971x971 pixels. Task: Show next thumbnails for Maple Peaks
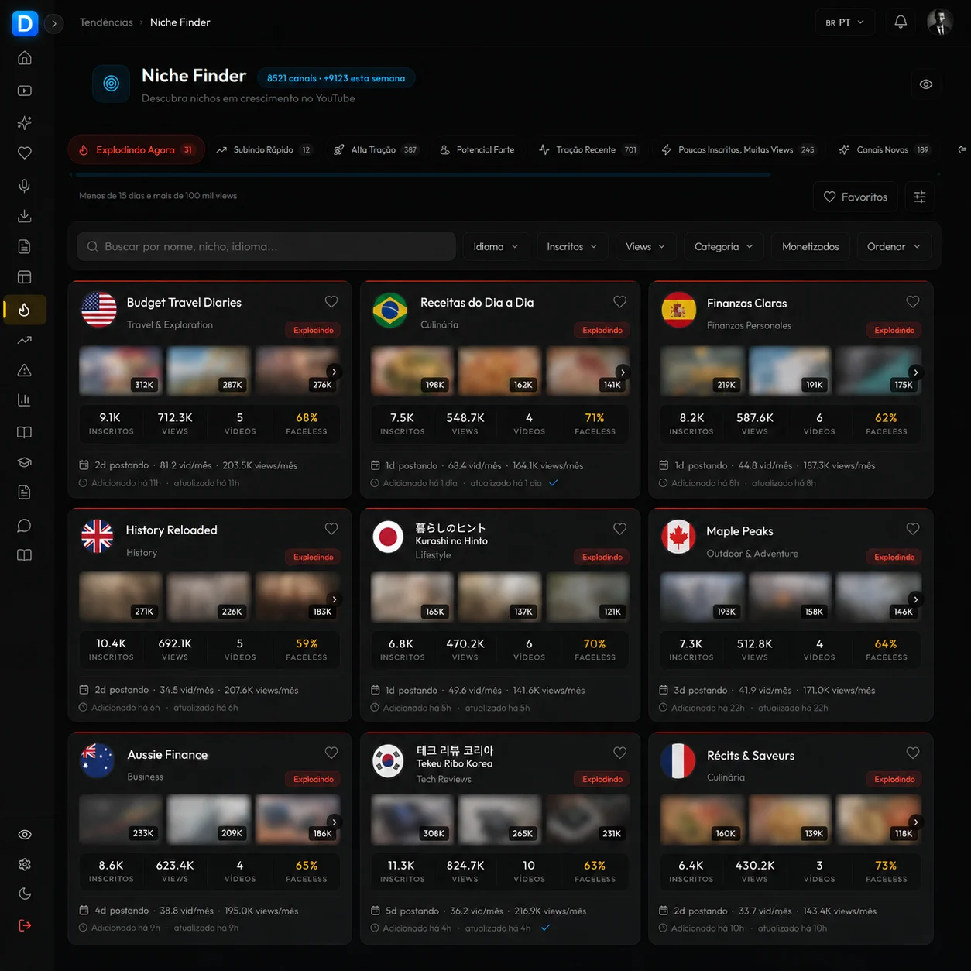coord(915,599)
